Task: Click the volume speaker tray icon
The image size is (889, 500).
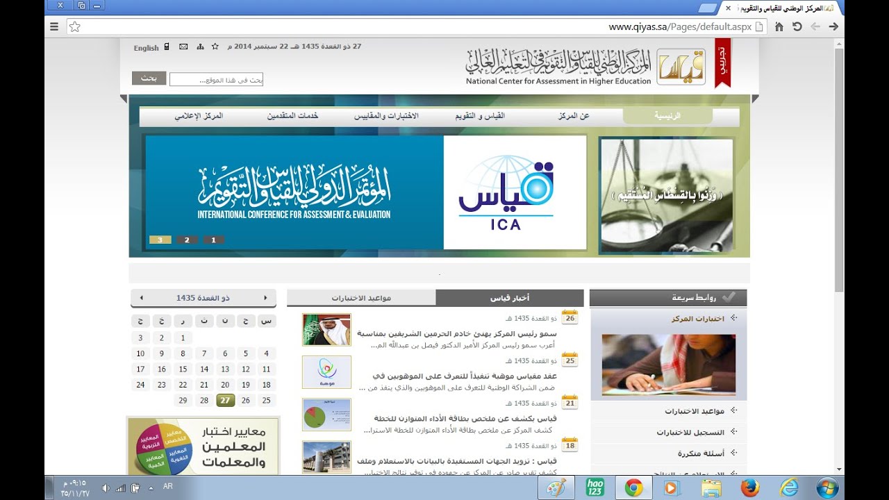Action: pyautogui.click(x=106, y=488)
